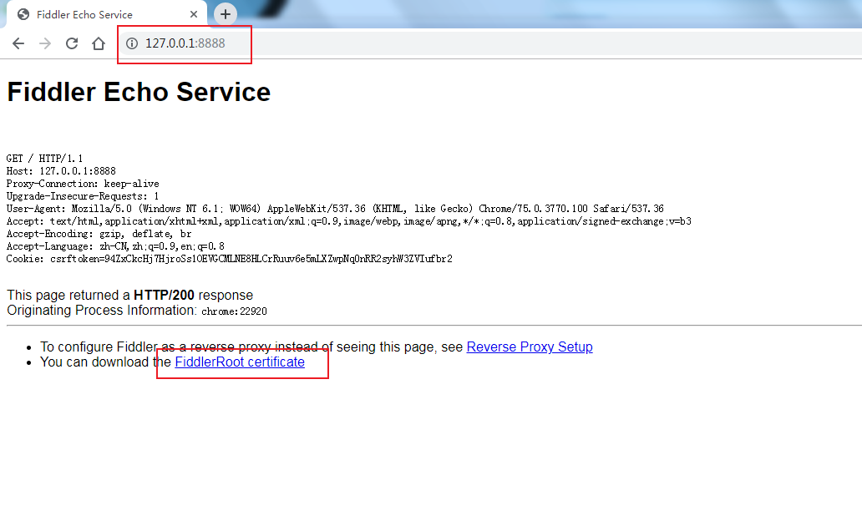Screen dimensions: 862x511
Task: View site information icon in address bar
Action: pos(132,43)
